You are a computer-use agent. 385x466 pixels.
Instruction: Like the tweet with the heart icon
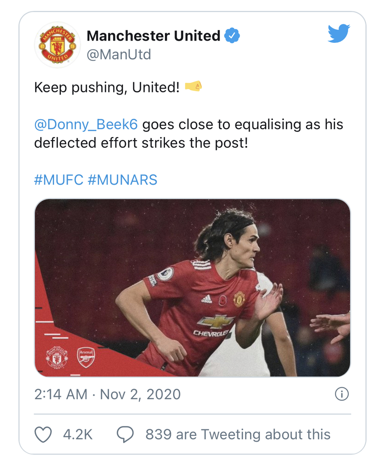tap(43, 435)
